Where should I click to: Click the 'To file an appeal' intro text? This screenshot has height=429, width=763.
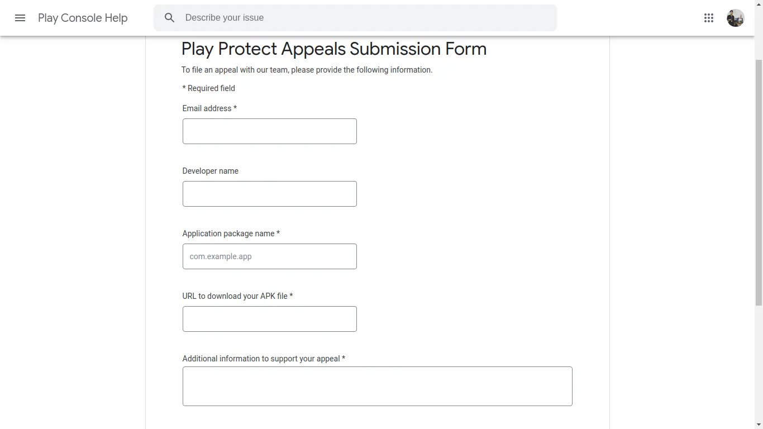click(x=307, y=70)
